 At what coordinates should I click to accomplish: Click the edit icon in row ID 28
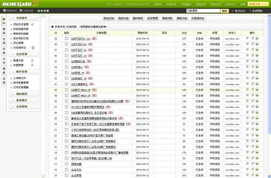pyautogui.click(x=253, y=101)
